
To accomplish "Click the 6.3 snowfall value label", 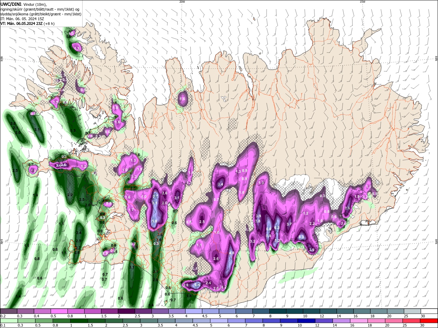I will click(277, 228).
